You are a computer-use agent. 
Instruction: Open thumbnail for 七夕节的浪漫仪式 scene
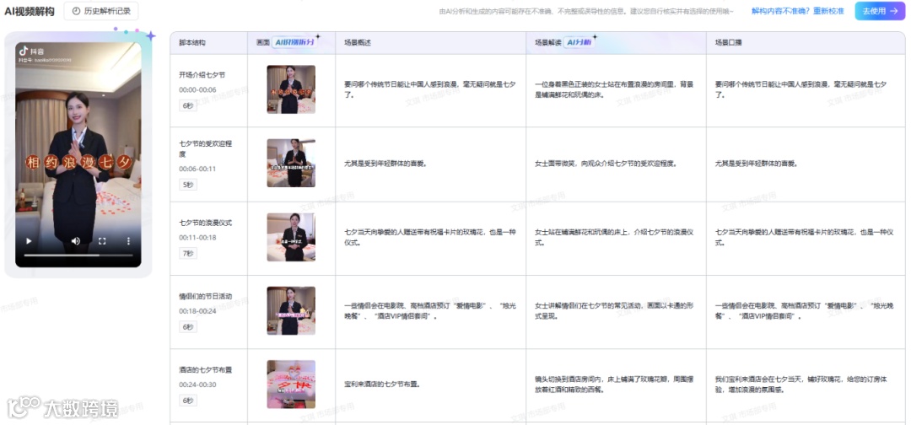tap(291, 237)
